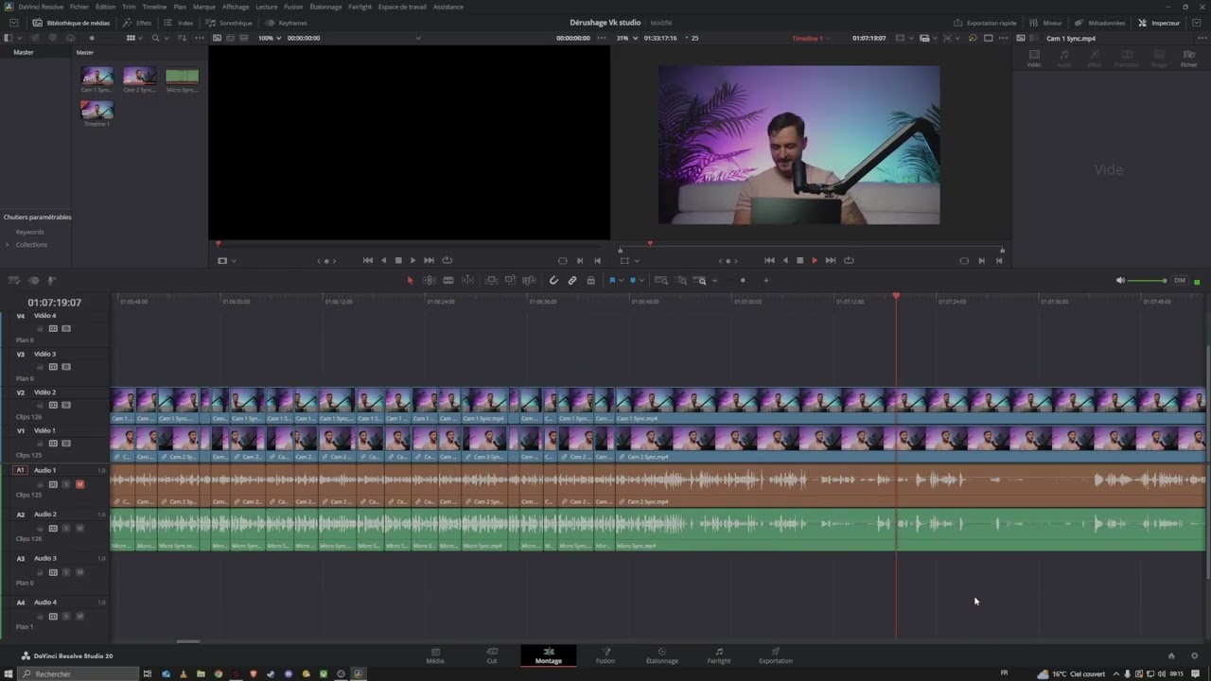Screen dimensions: 1211x681
Task: Click the timeline viewer play button
Action: tap(814, 260)
